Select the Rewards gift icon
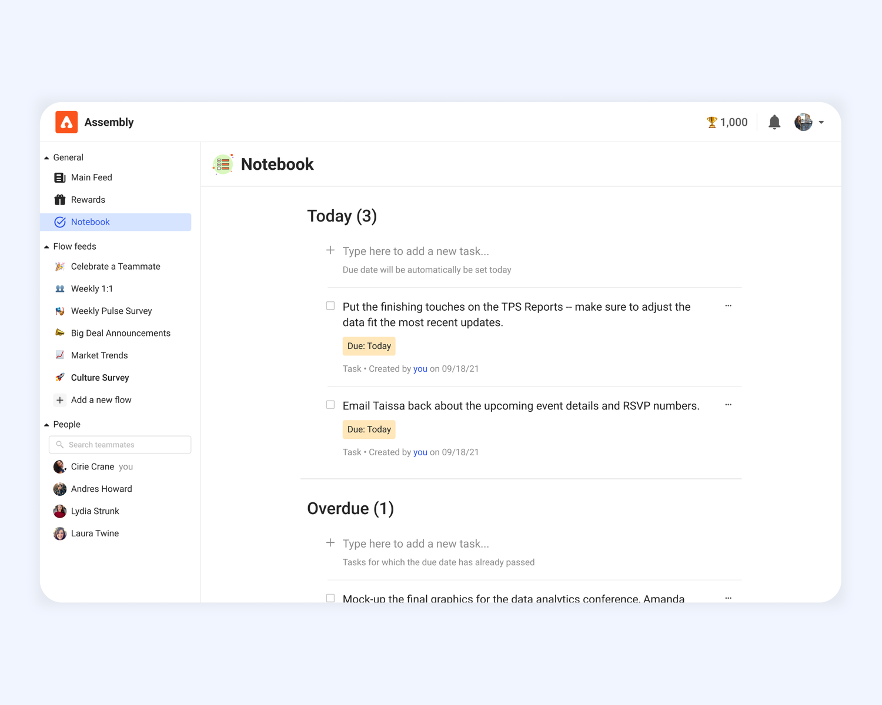The height and width of the screenshot is (705, 882). tap(59, 199)
